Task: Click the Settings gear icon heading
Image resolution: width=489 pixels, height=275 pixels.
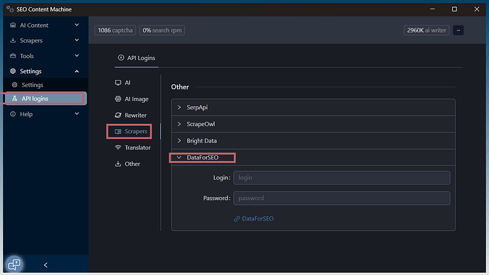Action: click(13, 71)
